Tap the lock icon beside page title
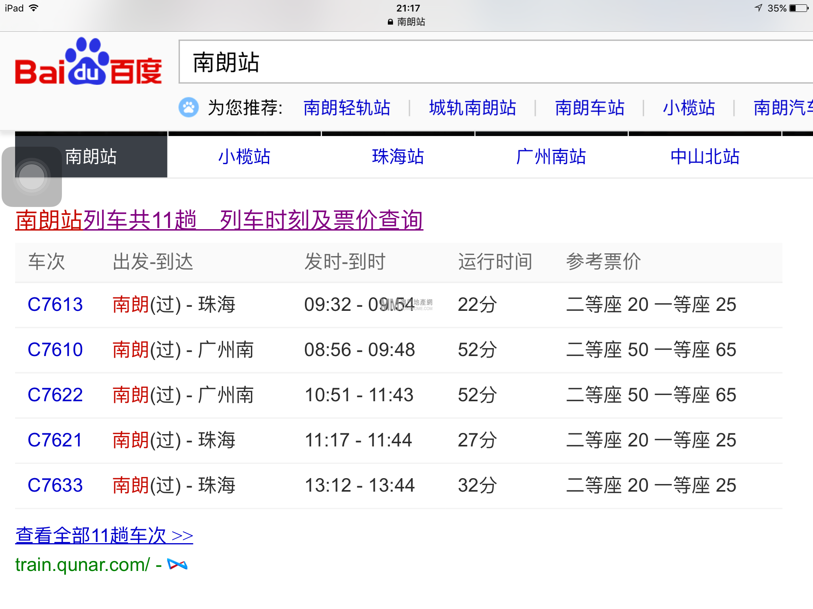This screenshot has height=609, width=813. pos(390,22)
